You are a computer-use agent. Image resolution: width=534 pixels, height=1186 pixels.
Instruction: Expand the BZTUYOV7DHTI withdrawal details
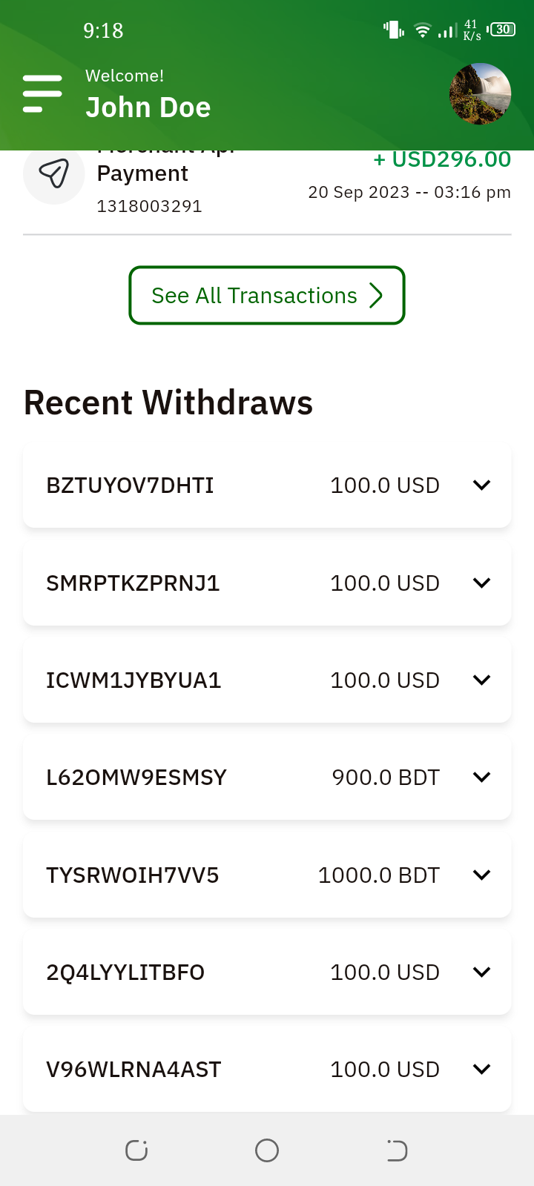[481, 486]
